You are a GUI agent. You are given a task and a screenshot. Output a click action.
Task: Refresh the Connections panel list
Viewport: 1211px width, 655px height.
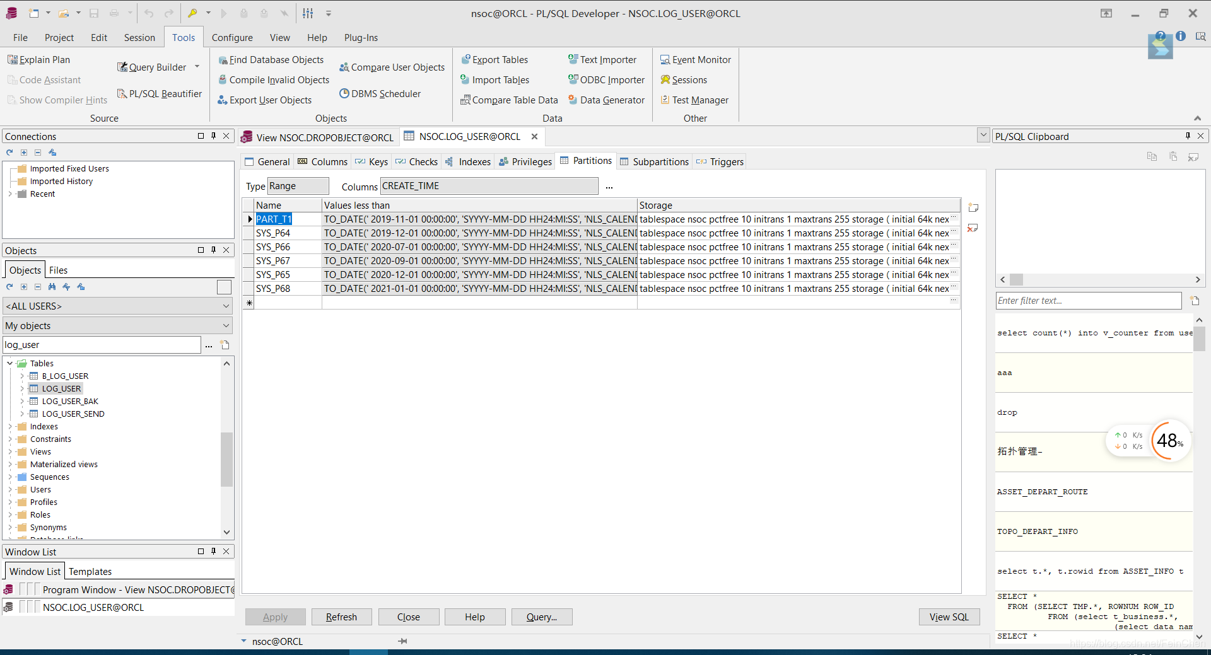(x=9, y=153)
